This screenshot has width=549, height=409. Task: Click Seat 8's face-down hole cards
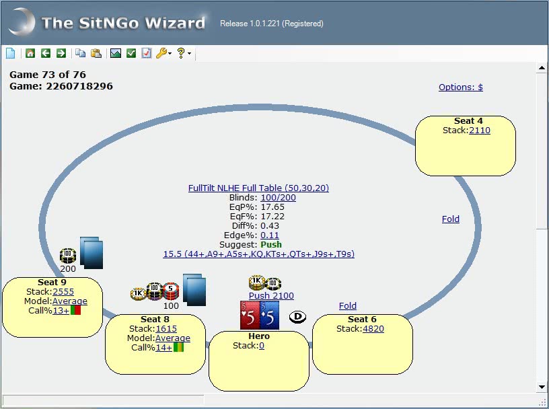194,290
